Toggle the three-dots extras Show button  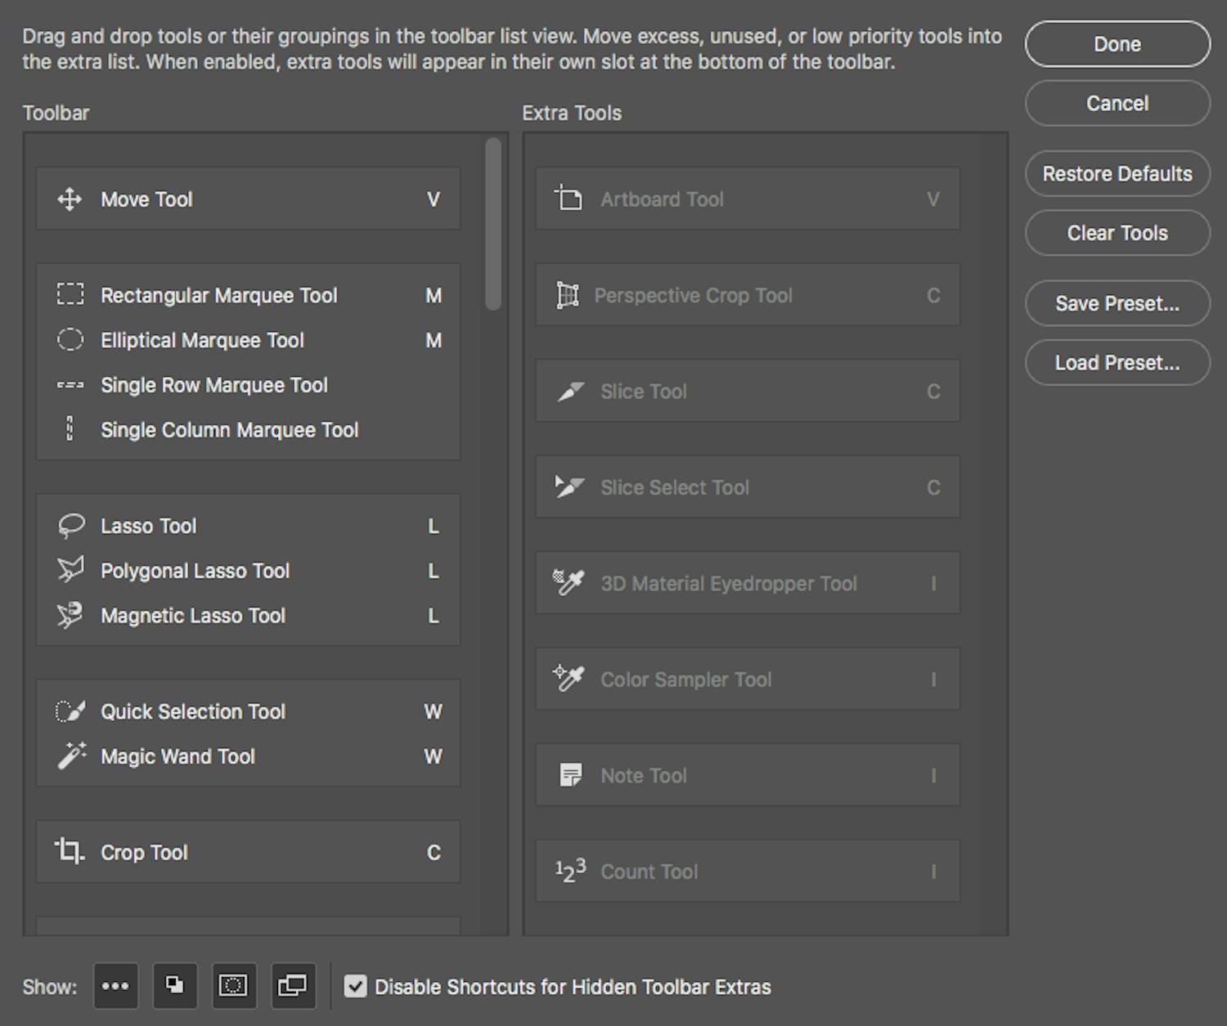pos(115,986)
